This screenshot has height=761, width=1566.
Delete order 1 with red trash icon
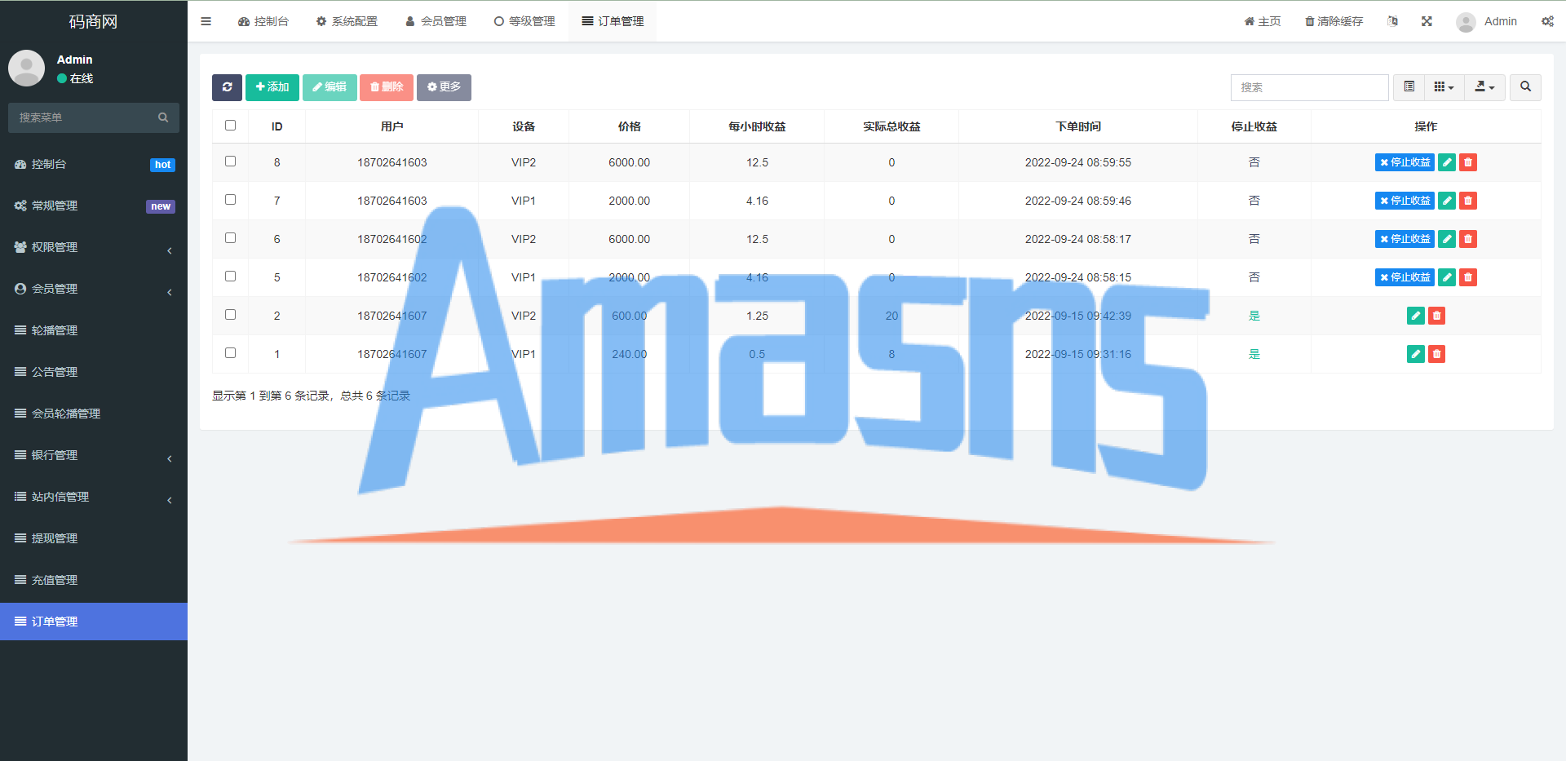(x=1436, y=354)
